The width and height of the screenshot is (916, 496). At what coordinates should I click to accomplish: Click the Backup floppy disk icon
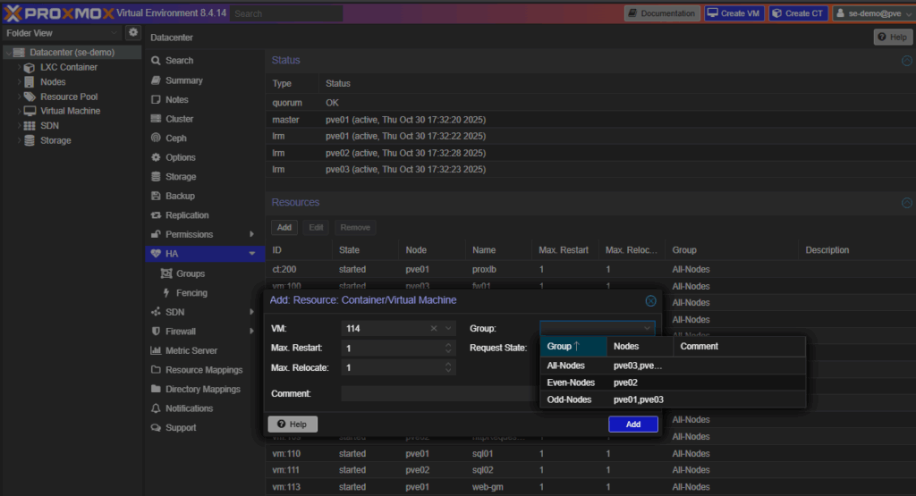click(x=156, y=196)
